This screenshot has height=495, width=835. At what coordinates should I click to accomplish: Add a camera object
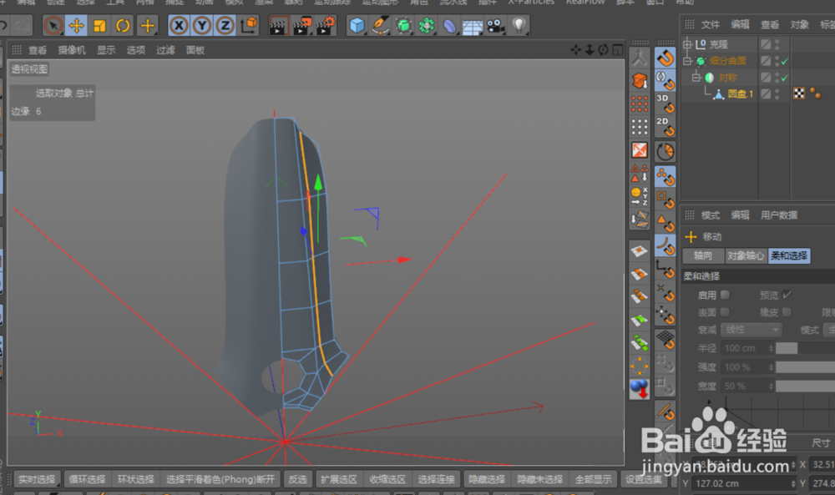pyautogui.click(x=496, y=26)
